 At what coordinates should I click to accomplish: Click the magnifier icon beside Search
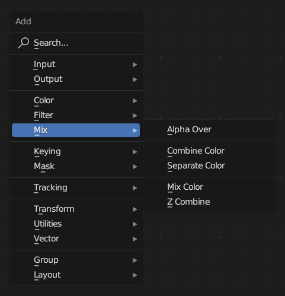coord(24,43)
